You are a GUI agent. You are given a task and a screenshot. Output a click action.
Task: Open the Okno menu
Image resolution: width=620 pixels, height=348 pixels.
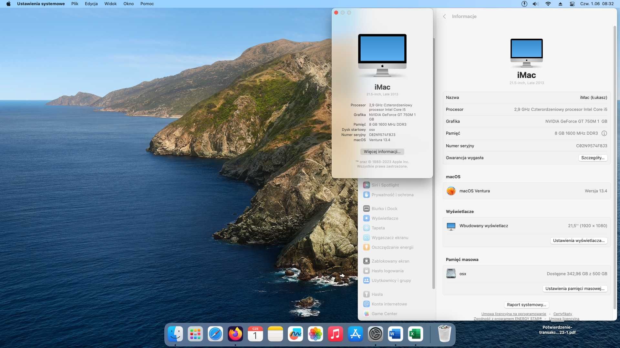click(129, 4)
